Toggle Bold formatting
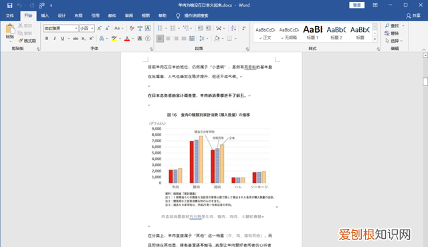The image size is (428, 247). pyautogui.click(x=47, y=39)
